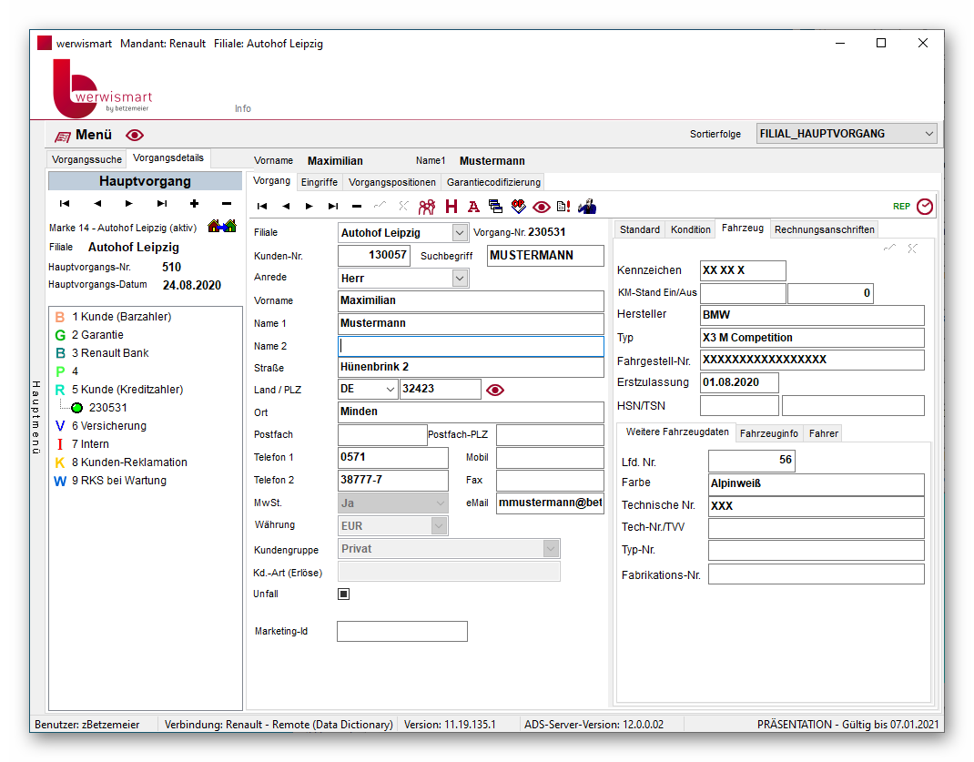Click the OP open items icon

(518, 207)
